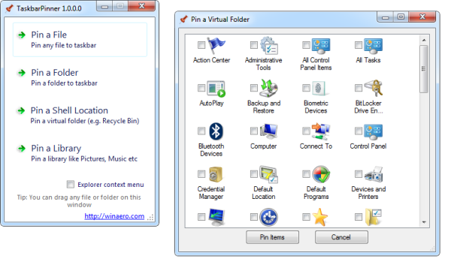Image resolution: width=451 pixels, height=274 pixels.
Task: Select the BitLocker Drive Encryption icon
Action: coord(374,88)
